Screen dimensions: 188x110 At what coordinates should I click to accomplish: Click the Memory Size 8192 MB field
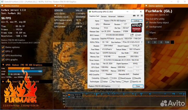(x=107, y=56)
